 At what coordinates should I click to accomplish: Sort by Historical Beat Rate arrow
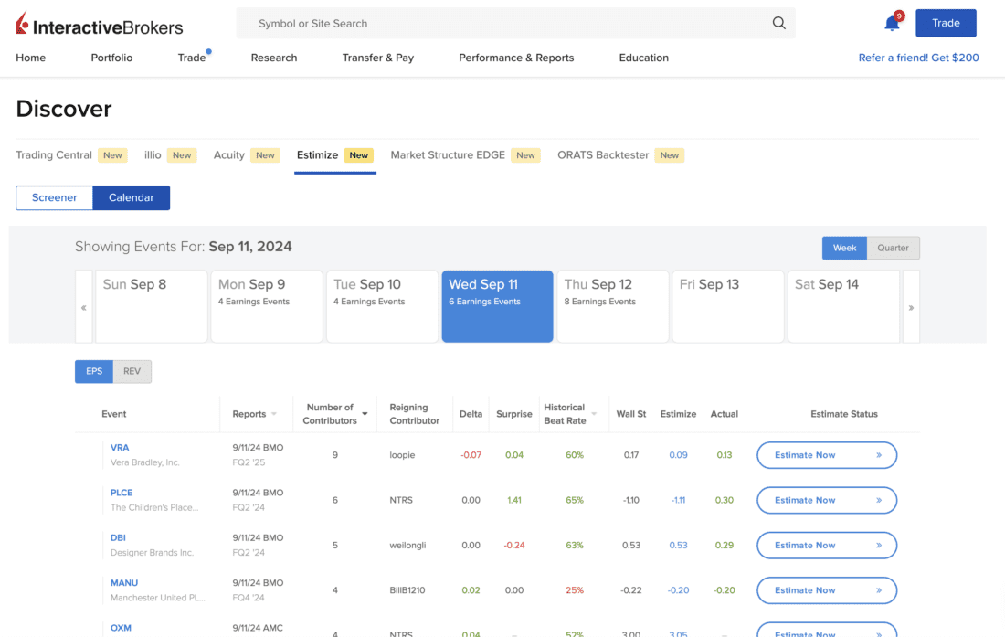pos(594,414)
